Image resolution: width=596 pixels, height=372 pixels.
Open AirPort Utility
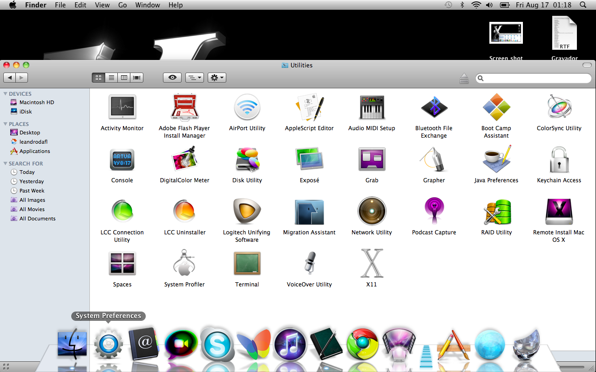click(x=247, y=107)
